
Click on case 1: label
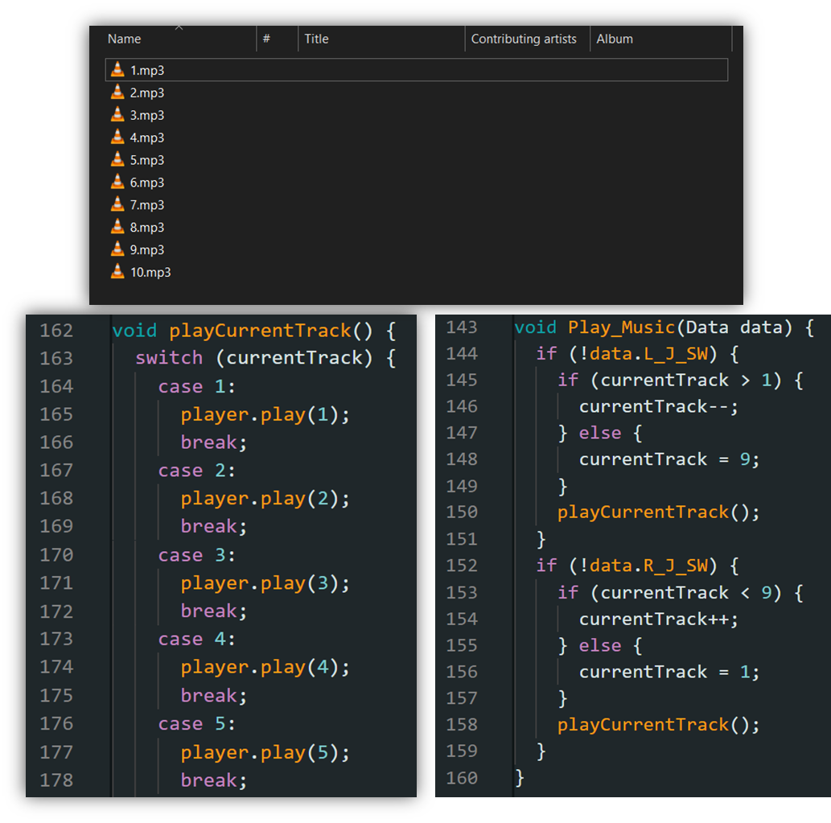(x=196, y=386)
